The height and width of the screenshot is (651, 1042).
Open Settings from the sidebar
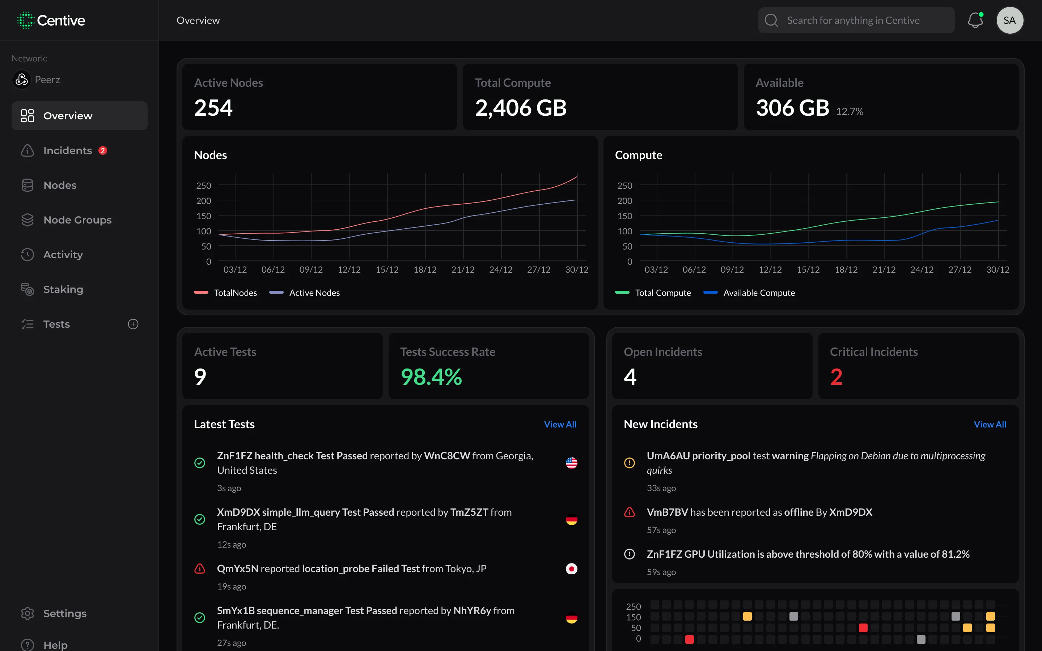[80, 613]
